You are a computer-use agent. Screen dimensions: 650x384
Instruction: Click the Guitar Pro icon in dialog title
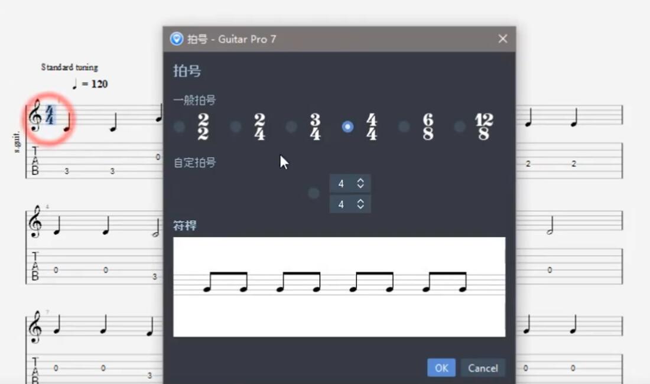pos(176,39)
